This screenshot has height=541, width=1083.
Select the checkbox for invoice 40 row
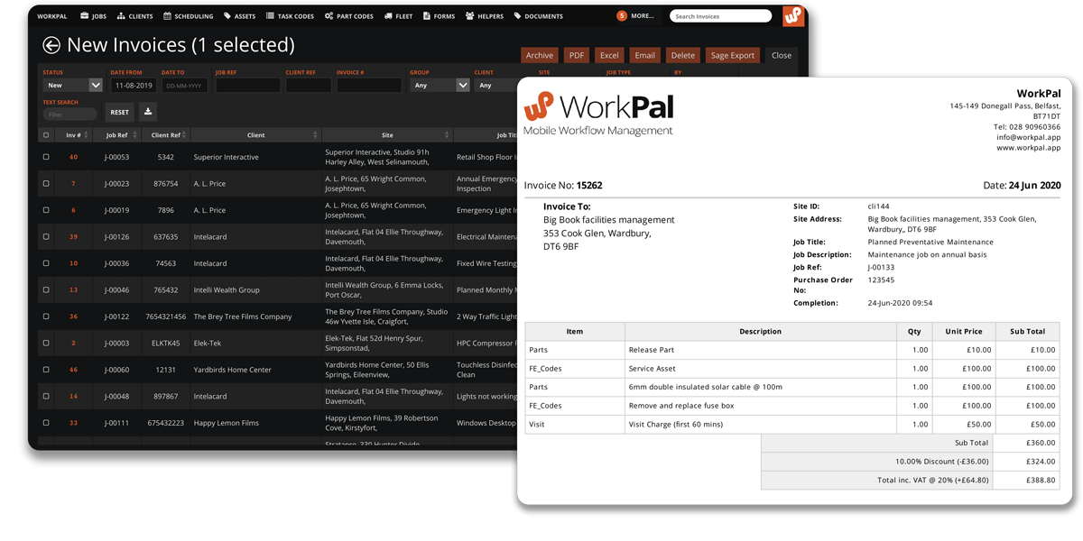[x=46, y=157]
